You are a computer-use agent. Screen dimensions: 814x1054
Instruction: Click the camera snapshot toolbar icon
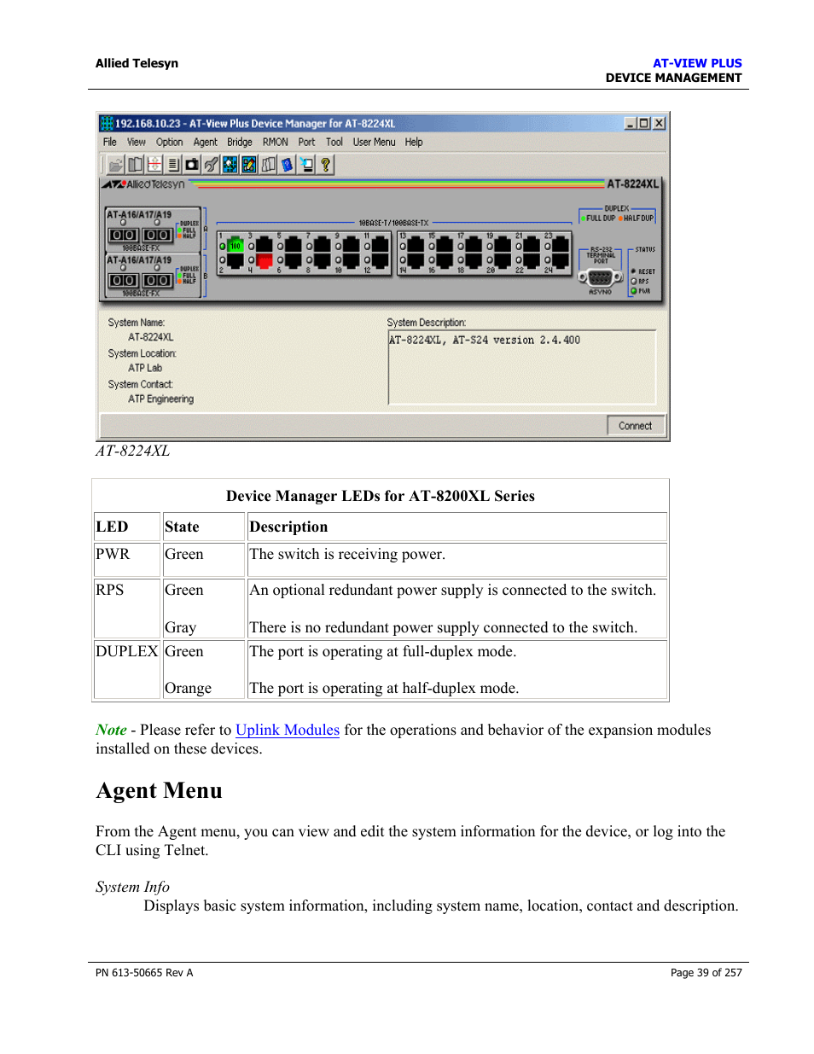(192, 165)
